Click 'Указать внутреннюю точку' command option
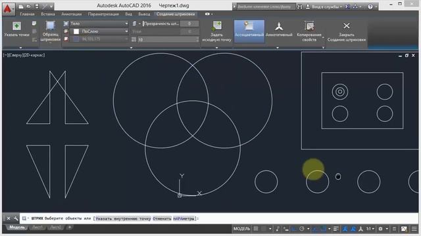421x236 pixels. pos(123,218)
